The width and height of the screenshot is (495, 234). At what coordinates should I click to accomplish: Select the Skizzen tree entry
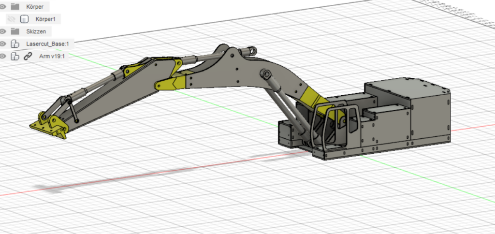click(x=35, y=31)
